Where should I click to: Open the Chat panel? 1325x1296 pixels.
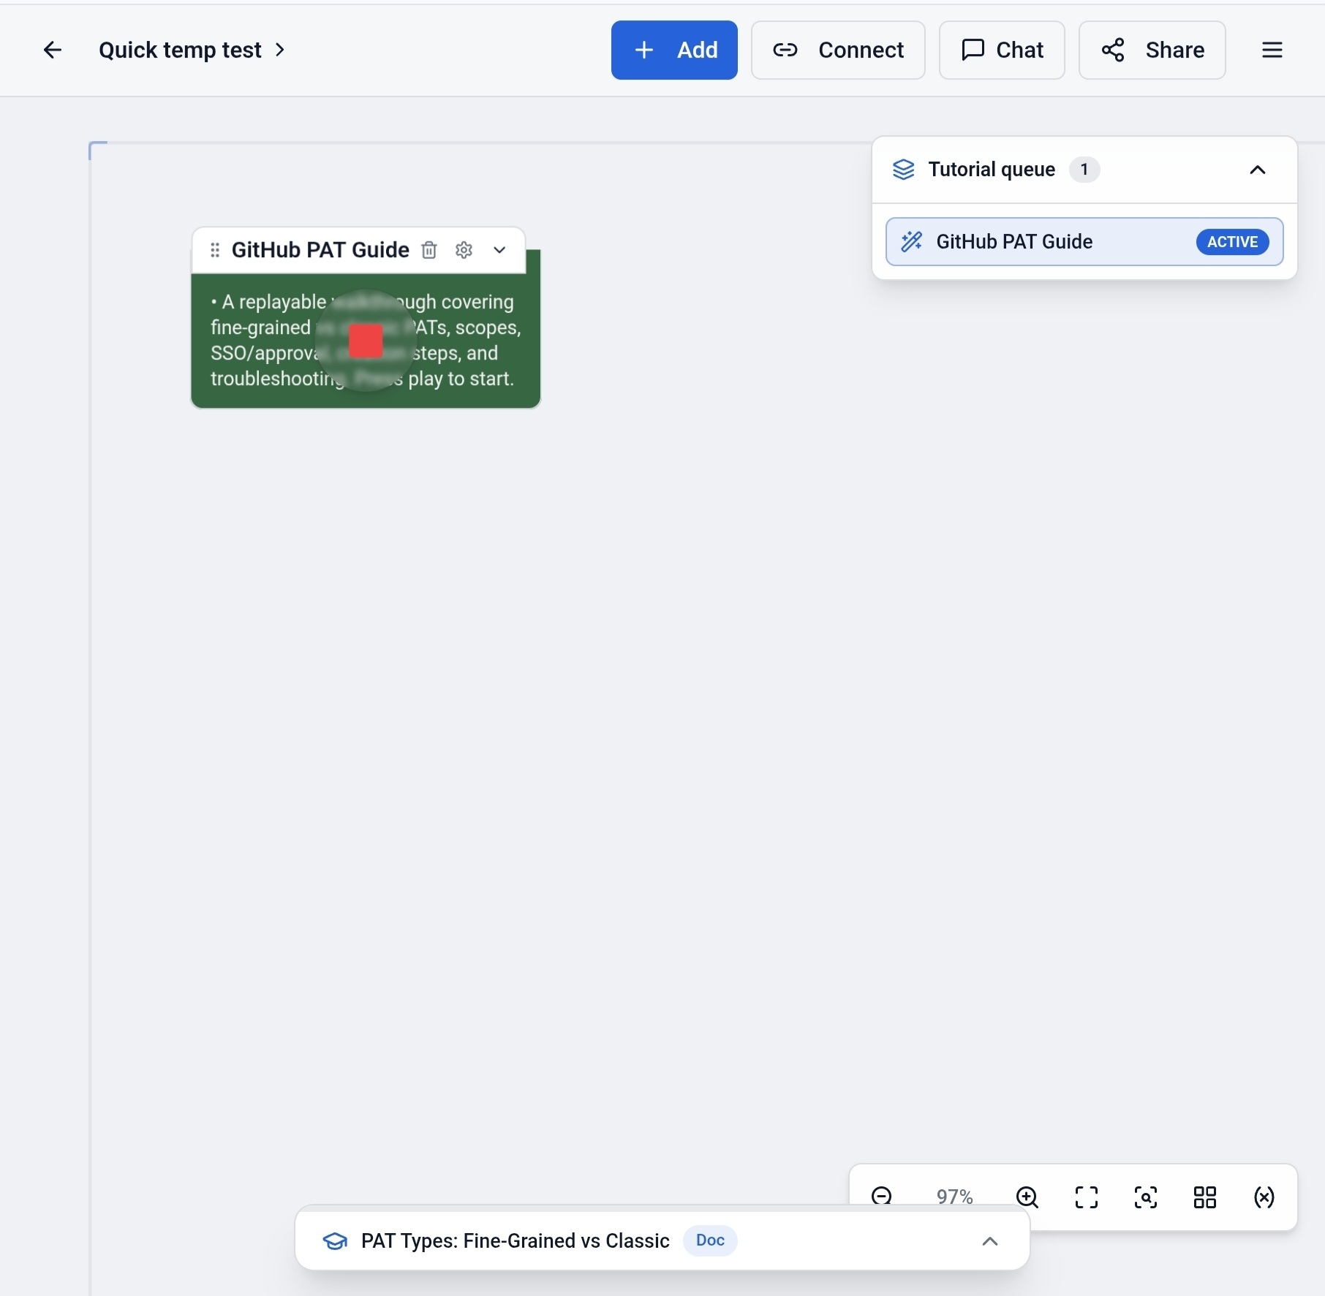pyautogui.click(x=1002, y=50)
